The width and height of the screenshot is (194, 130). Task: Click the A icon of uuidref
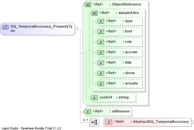coord(94,98)
